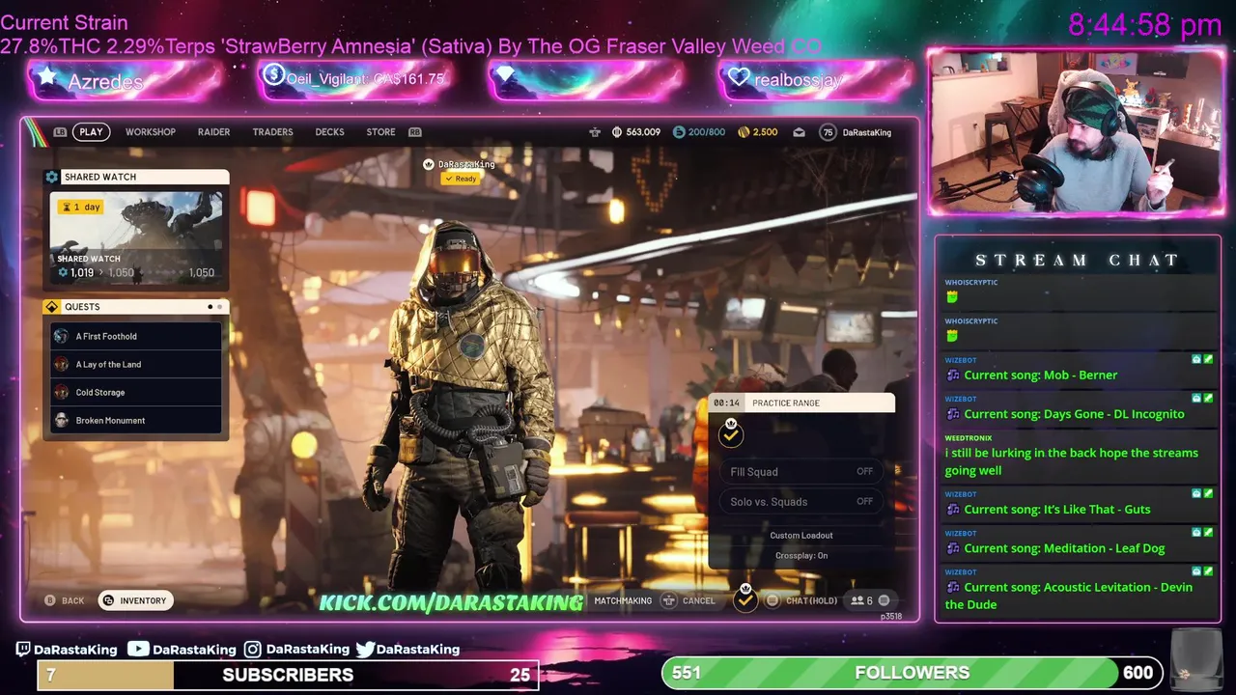Image resolution: width=1236 pixels, height=695 pixels.
Task: Click the FOLLOWERS goal progress bar
Action: (912, 673)
